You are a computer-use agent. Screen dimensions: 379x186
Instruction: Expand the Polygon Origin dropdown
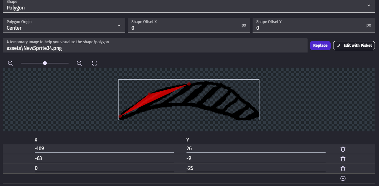coord(64,26)
